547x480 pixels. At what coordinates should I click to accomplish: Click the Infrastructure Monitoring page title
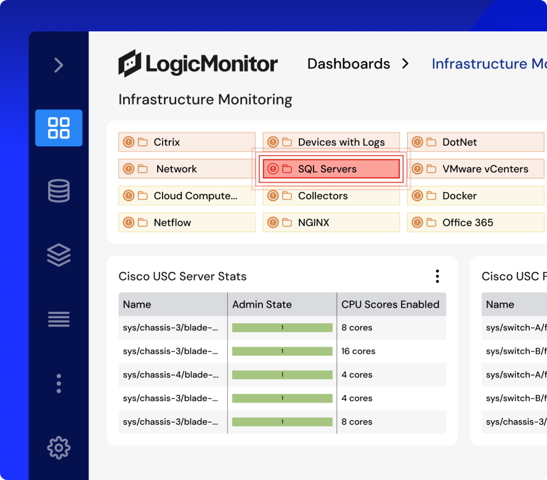click(205, 99)
